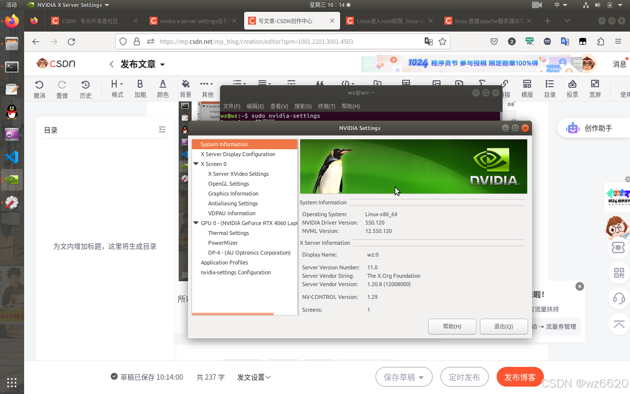The image size is (630, 394).
Task: Open the Pocket save icon
Action: [494, 42]
